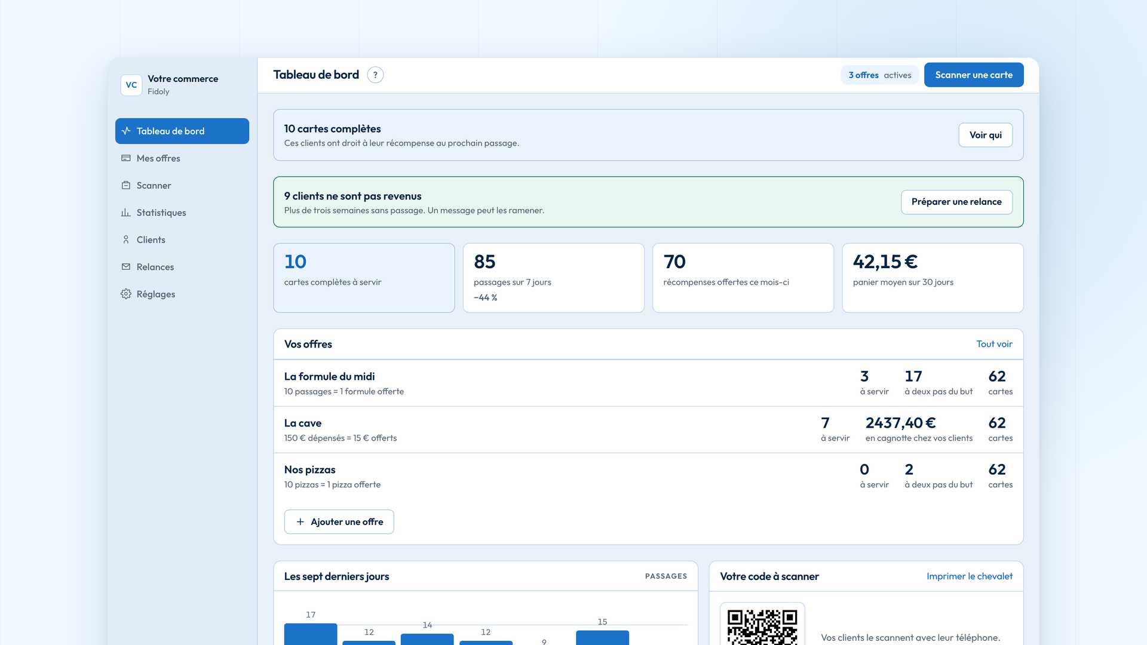Click the Mes offres card icon
The image size is (1147, 645).
[x=126, y=158]
